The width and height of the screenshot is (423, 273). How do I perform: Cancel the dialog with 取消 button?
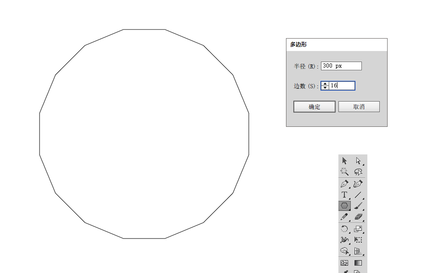[x=359, y=107]
